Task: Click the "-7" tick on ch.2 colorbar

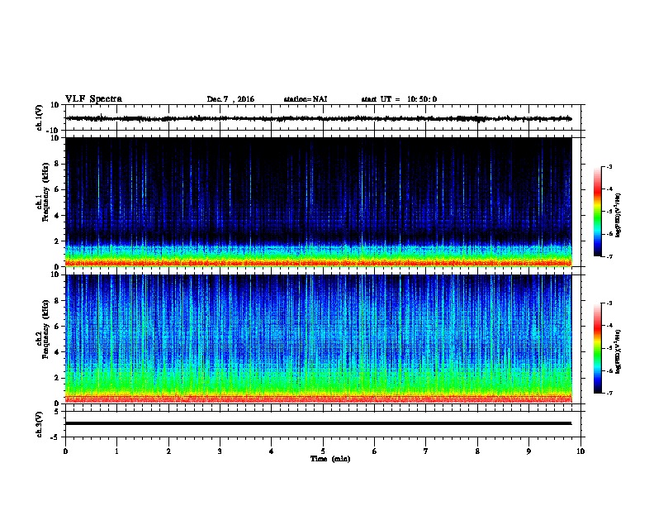Action: [609, 393]
